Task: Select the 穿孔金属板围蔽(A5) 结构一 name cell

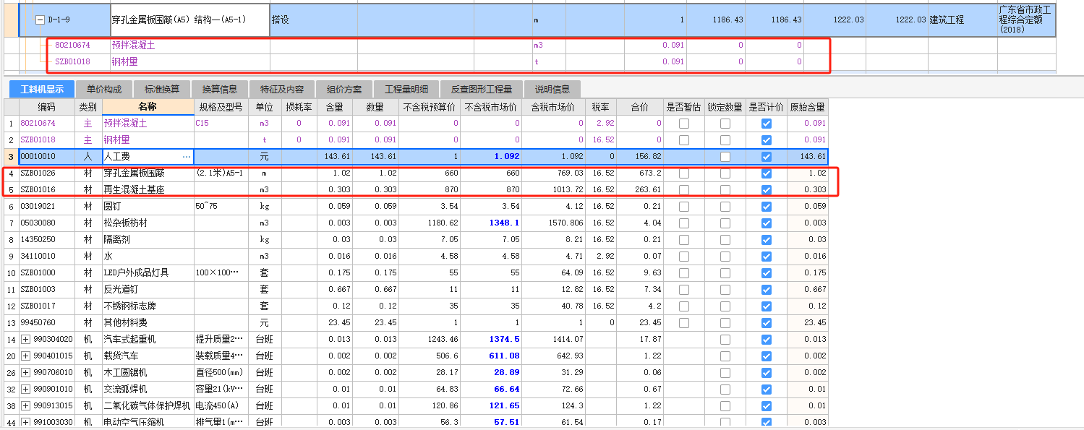Action: [190, 20]
